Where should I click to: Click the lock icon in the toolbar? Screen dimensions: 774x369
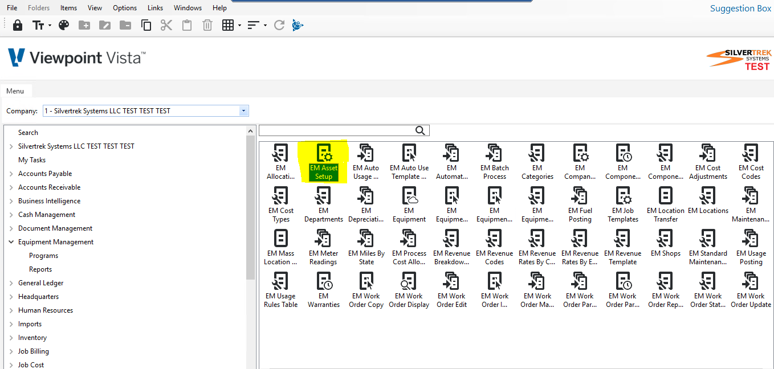(x=18, y=25)
